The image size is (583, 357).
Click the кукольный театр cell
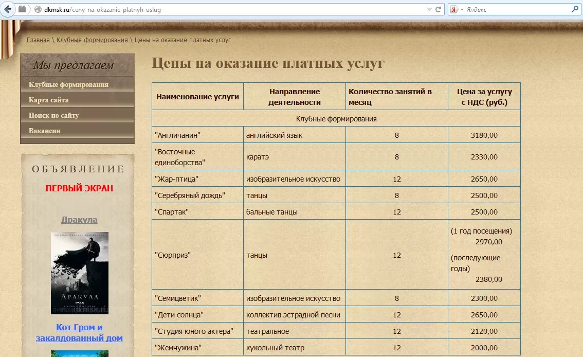pos(295,348)
